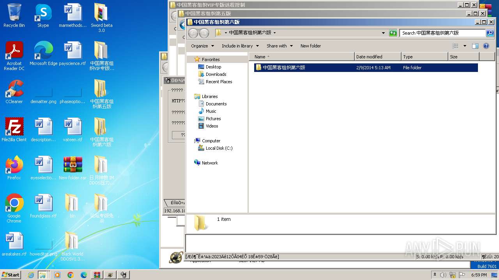This screenshot has width=499, height=280.
Task: Open Skype desktop shortcut
Action: tap(43, 16)
